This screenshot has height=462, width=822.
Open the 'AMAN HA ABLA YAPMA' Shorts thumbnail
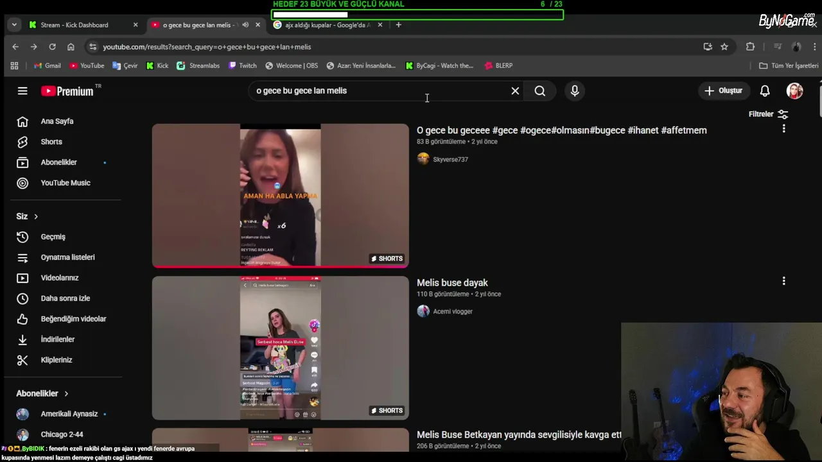pos(280,196)
